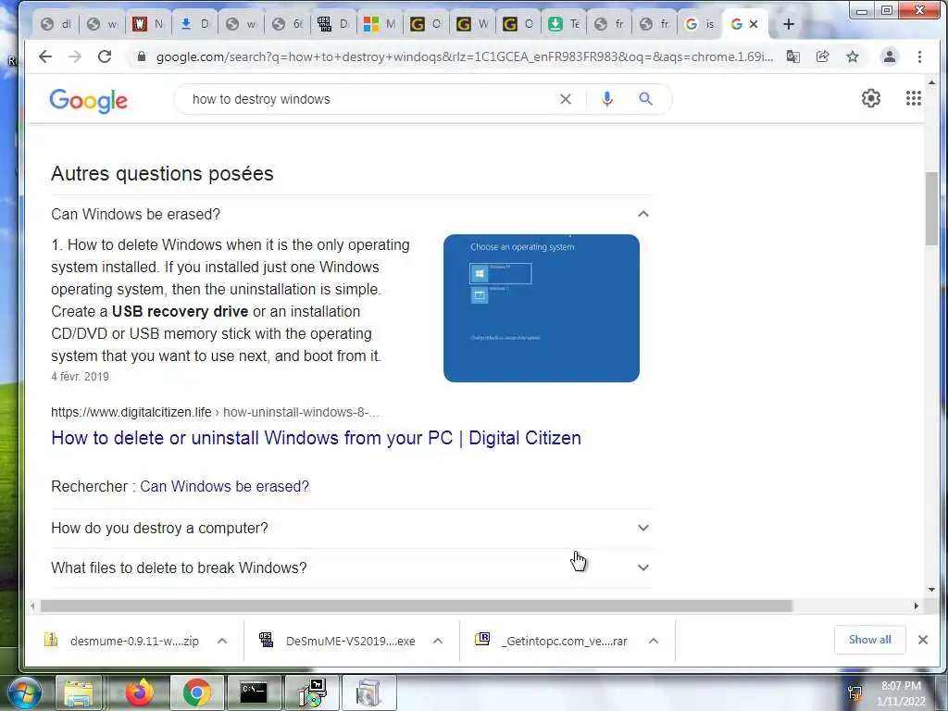Click the 'Choose an operating system' thumbnail

(541, 308)
